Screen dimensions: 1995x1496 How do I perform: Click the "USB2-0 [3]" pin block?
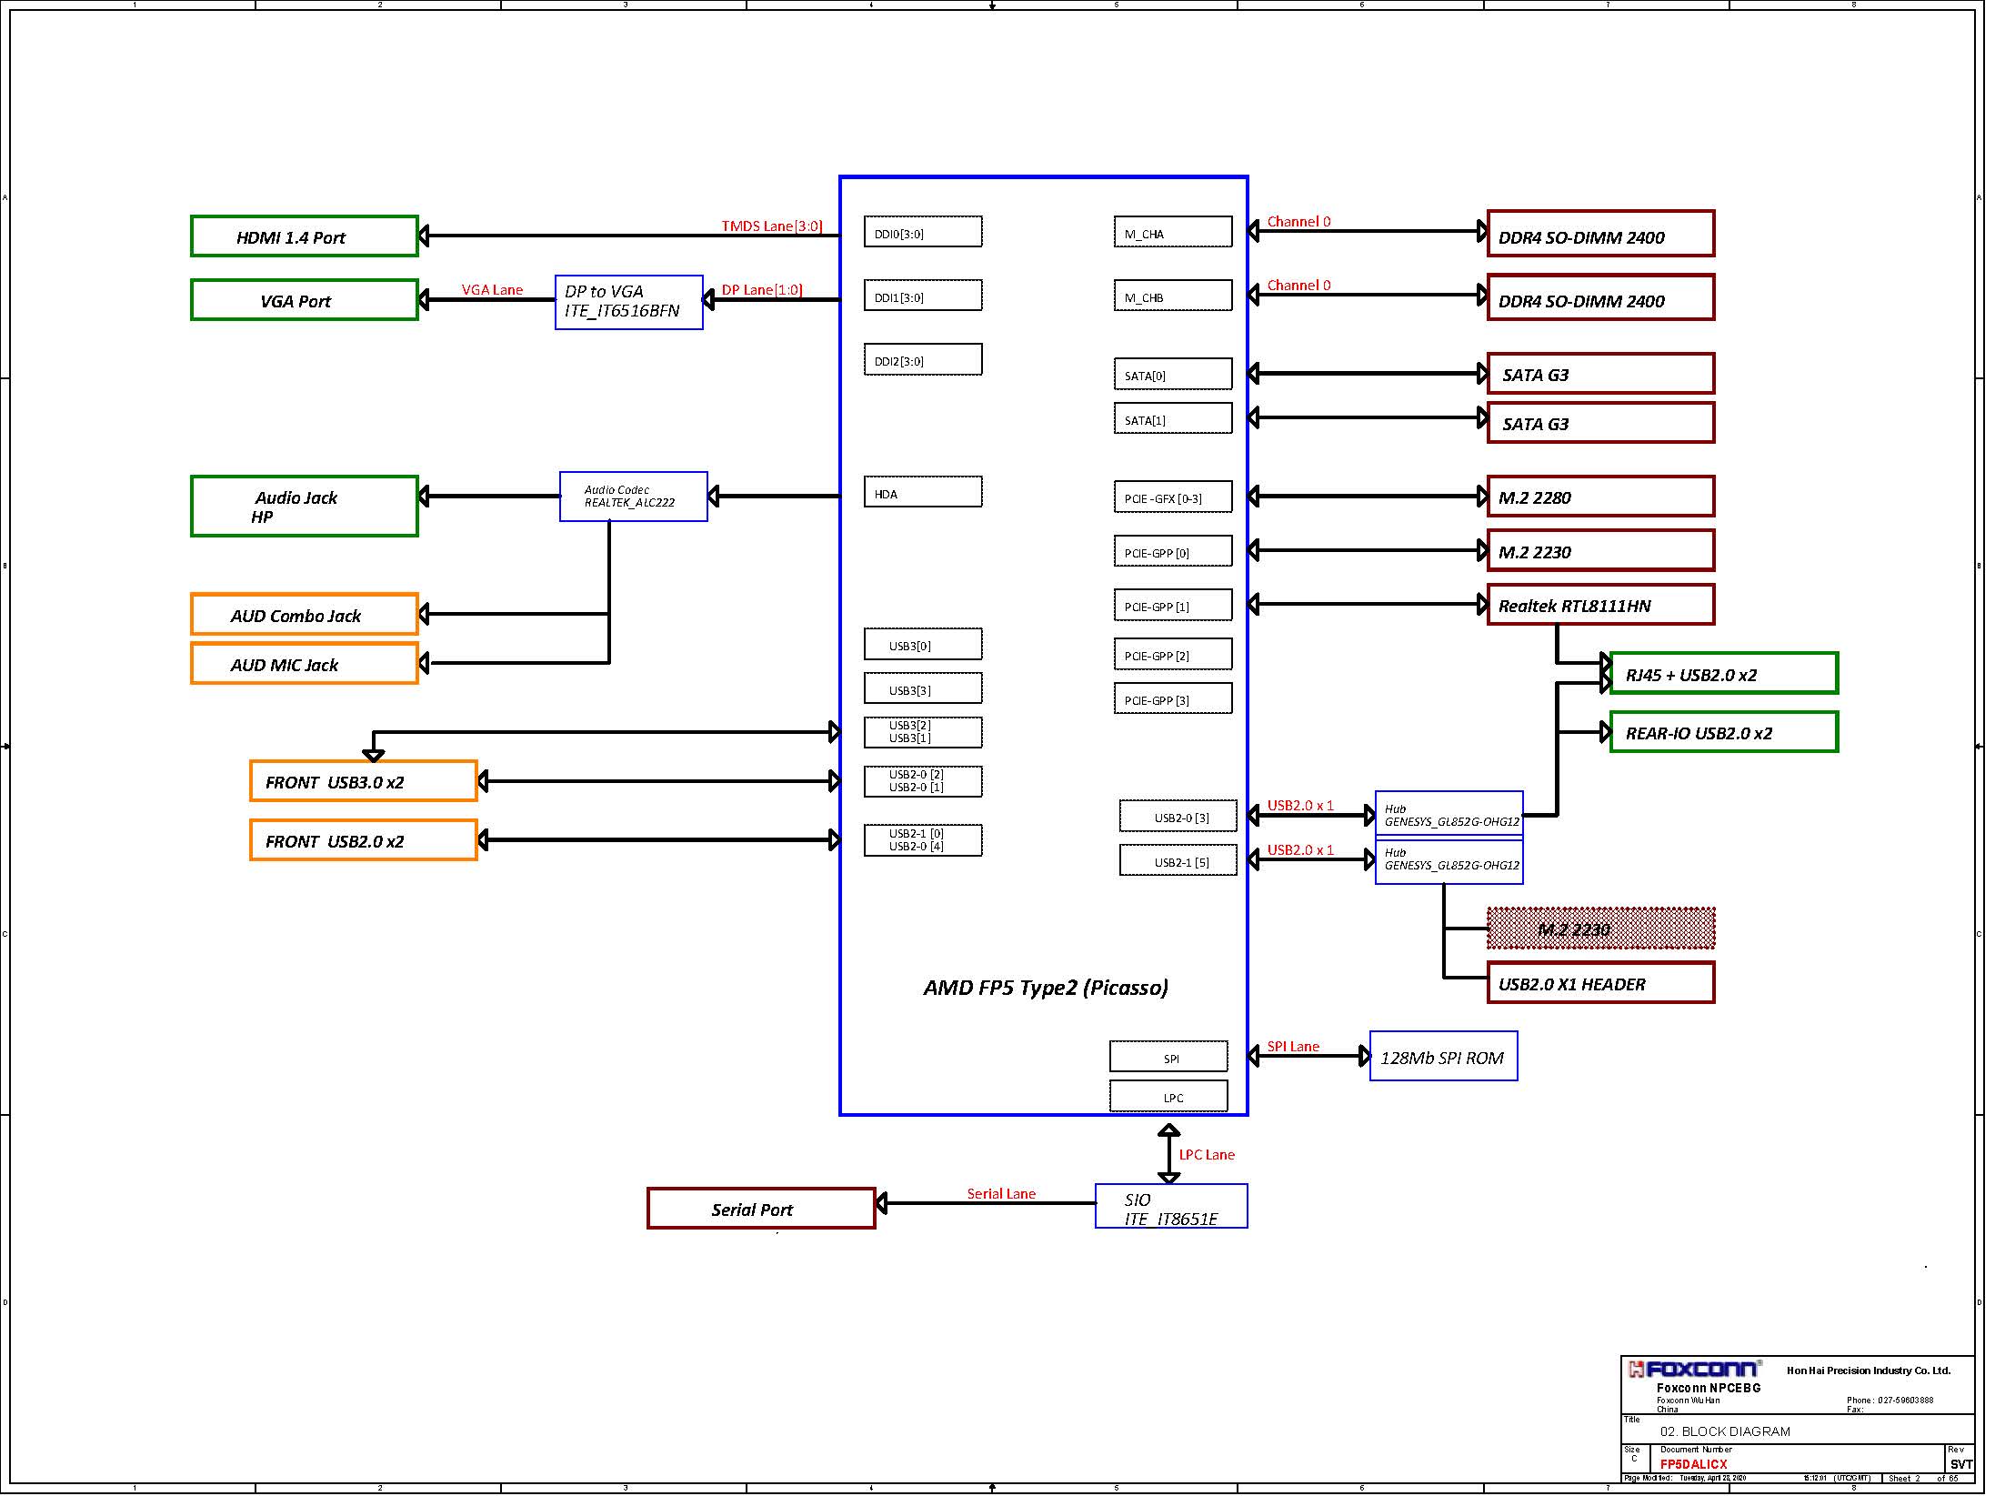point(1178,817)
